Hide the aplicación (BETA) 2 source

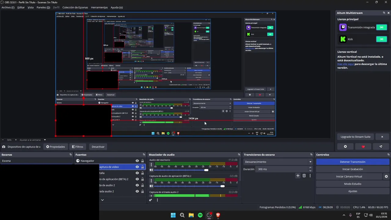tap(137, 179)
